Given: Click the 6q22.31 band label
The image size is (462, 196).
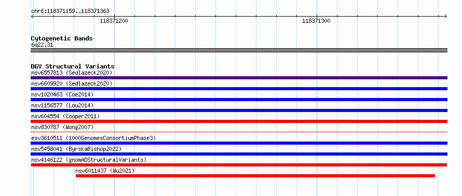Looking at the screenshot, I should click(x=42, y=45).
